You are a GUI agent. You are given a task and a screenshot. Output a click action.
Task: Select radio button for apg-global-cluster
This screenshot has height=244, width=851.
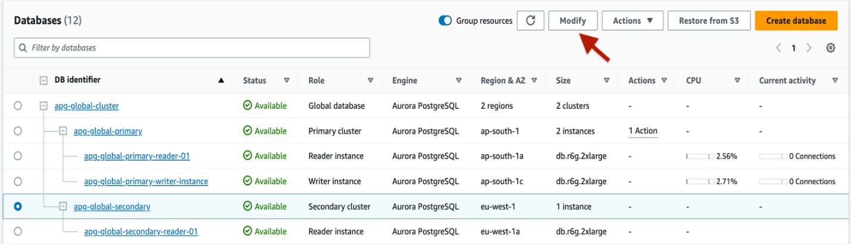coord(18,106)
